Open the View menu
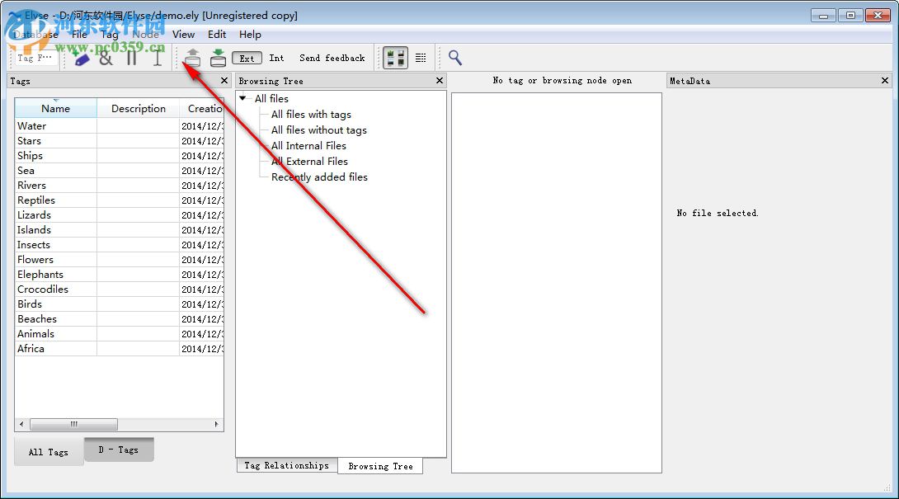Image resolution: width=899 pixels, height=499 pixels. tap(183, 35)
